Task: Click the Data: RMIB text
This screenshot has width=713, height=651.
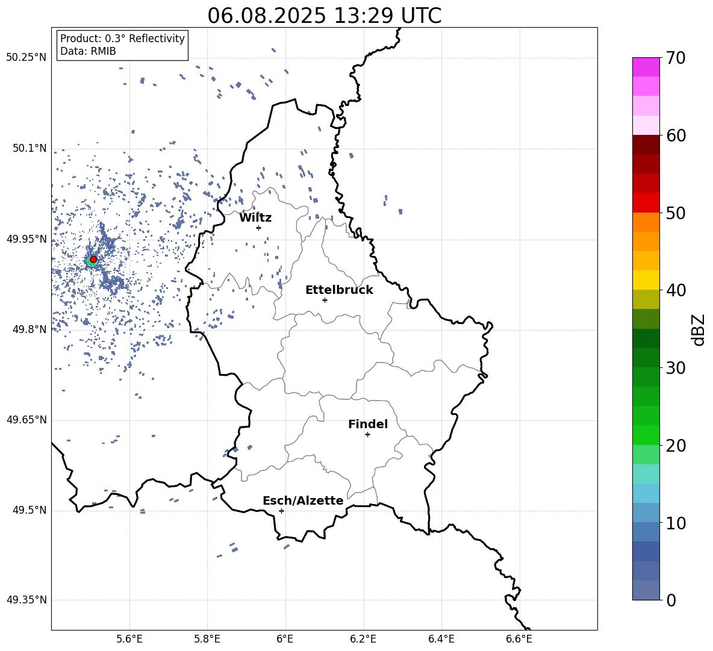Action: pyautogui.click(x=88, y=51)
